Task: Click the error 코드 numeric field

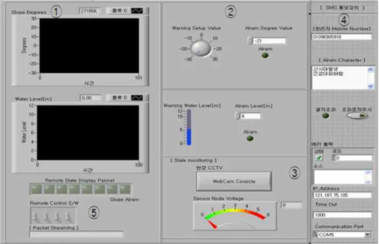Action: (354, 158)
